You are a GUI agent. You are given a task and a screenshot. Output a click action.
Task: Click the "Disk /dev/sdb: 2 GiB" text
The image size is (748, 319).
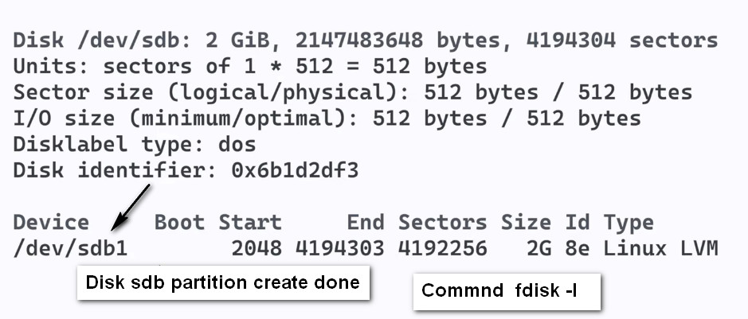coord(141,40)
